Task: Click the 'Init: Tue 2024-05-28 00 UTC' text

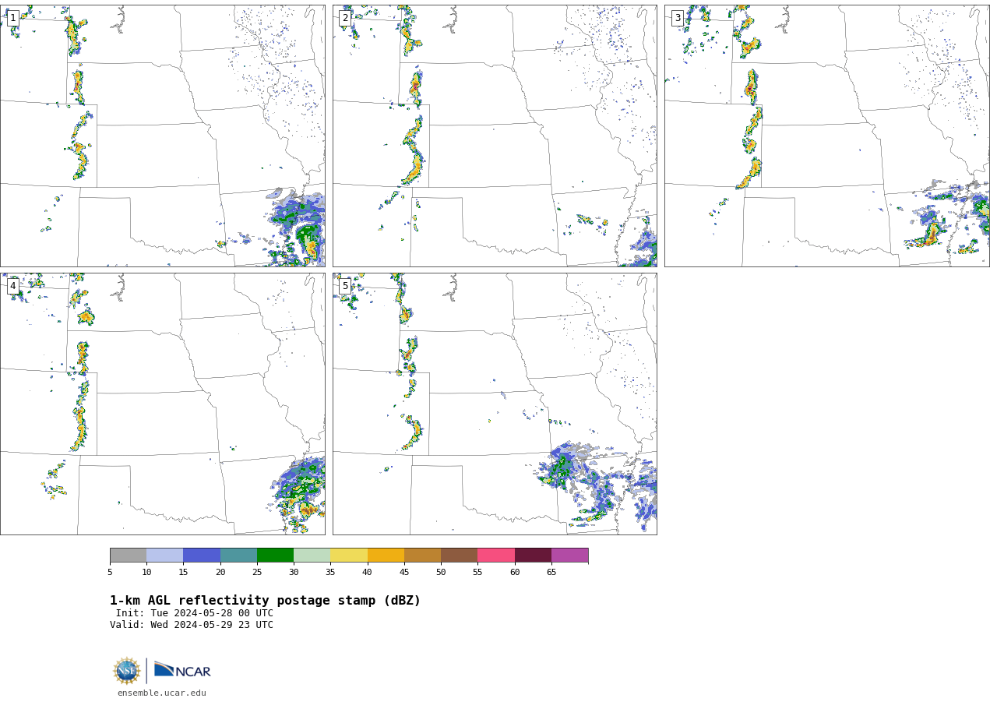Action: pos(195,613)
